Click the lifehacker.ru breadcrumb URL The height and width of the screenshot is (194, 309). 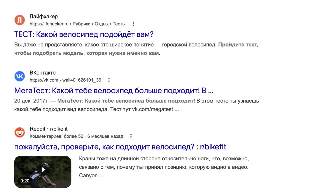click(78, 24)
